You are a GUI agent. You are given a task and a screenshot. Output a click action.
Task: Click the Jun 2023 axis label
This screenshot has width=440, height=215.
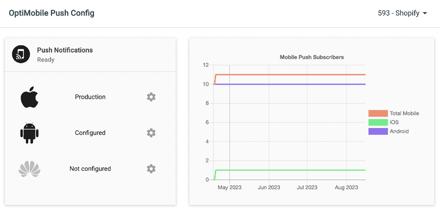point(269,187)
